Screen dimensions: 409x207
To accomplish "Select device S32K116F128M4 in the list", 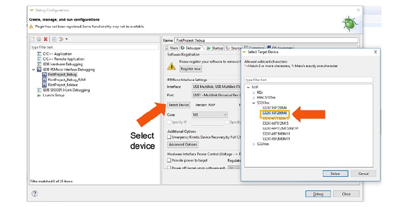I will [x=274, y=108].
